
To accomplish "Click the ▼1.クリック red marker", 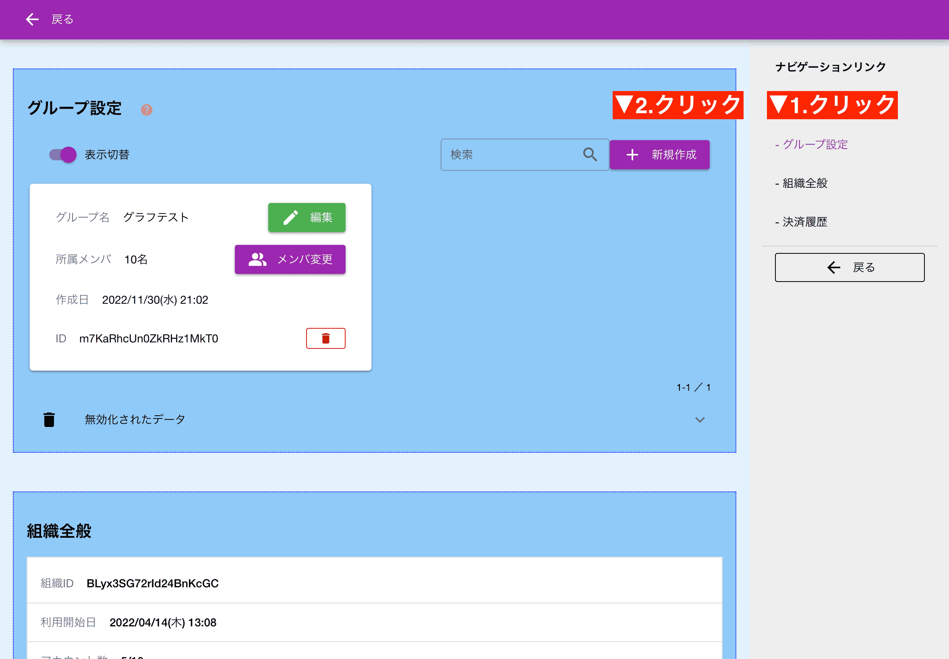I will (832, 105).
